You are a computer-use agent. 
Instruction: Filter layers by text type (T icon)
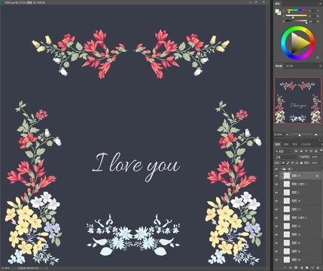pos(306,151)
